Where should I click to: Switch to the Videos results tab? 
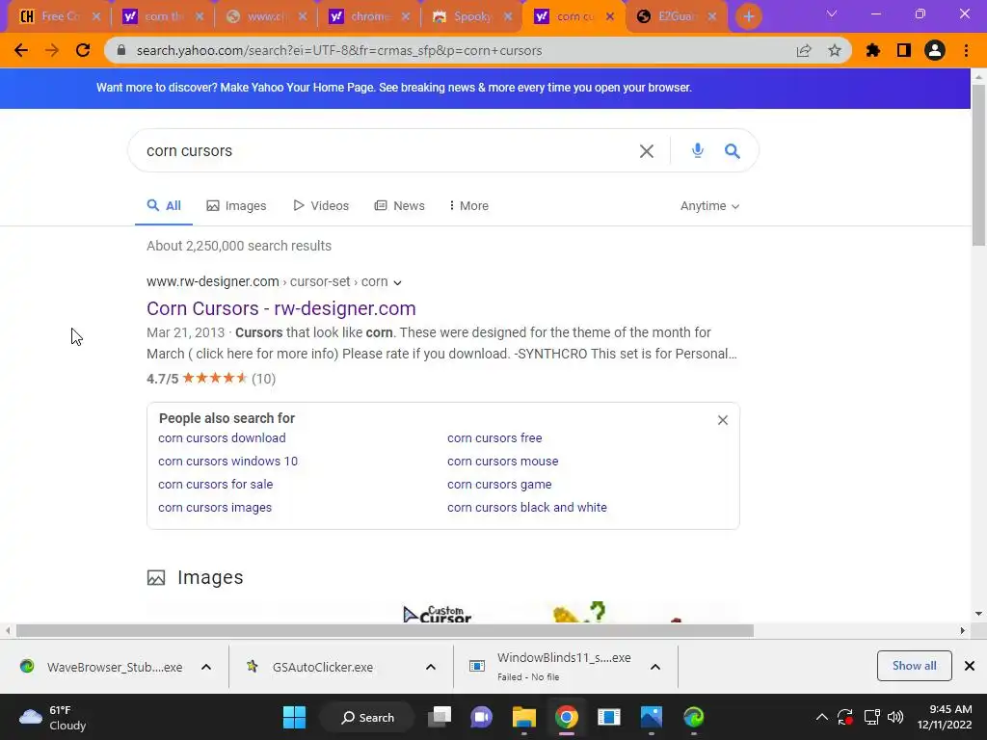coord(321,206)
